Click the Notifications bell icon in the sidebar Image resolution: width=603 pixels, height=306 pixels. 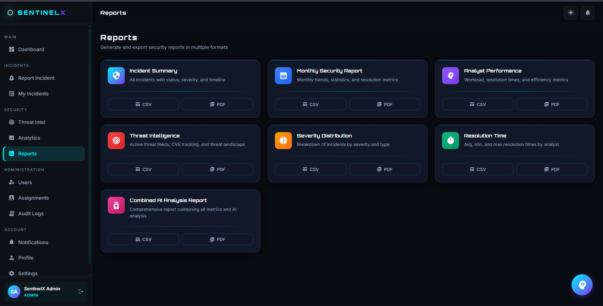(x=12, y=242)
